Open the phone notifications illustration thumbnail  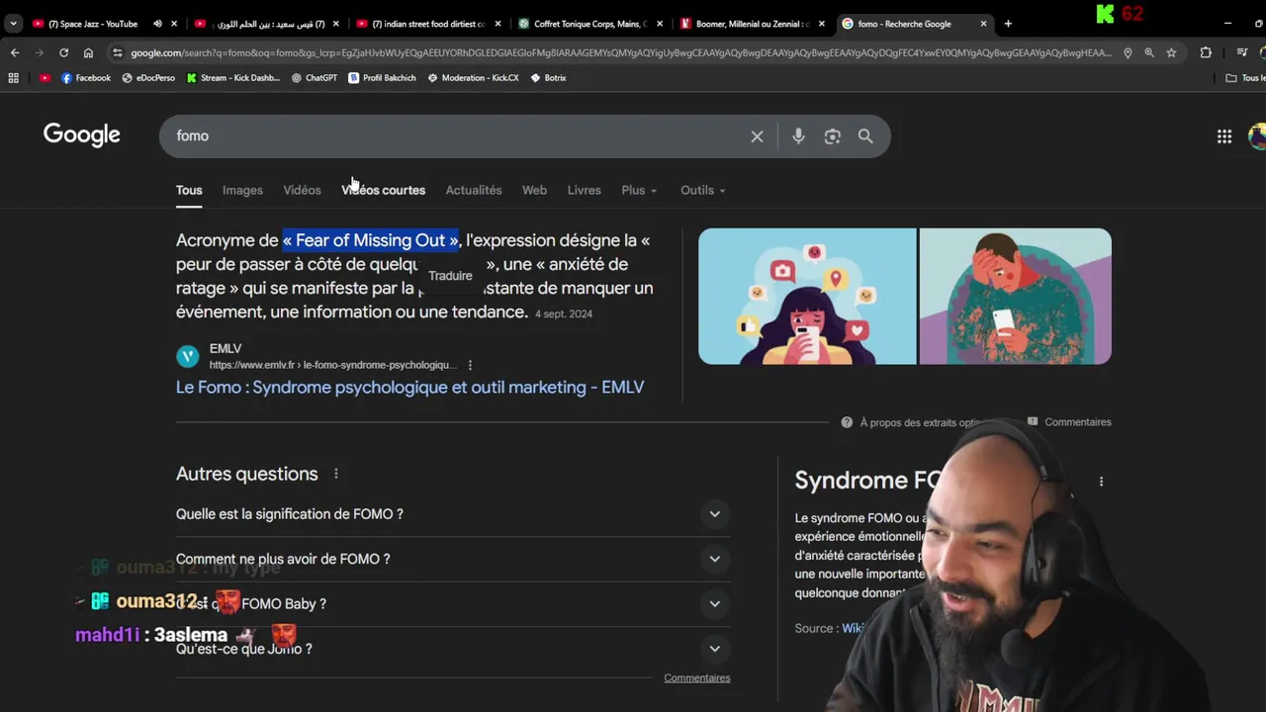pyautogui.click(x=807, y=297)
